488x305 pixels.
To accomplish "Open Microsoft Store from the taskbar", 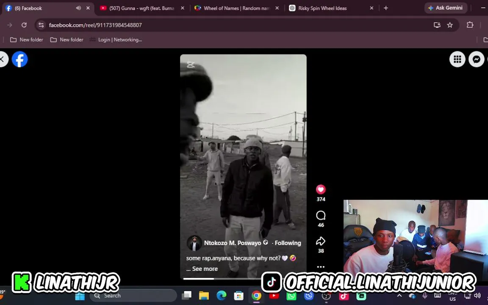I will pos(239,296).
